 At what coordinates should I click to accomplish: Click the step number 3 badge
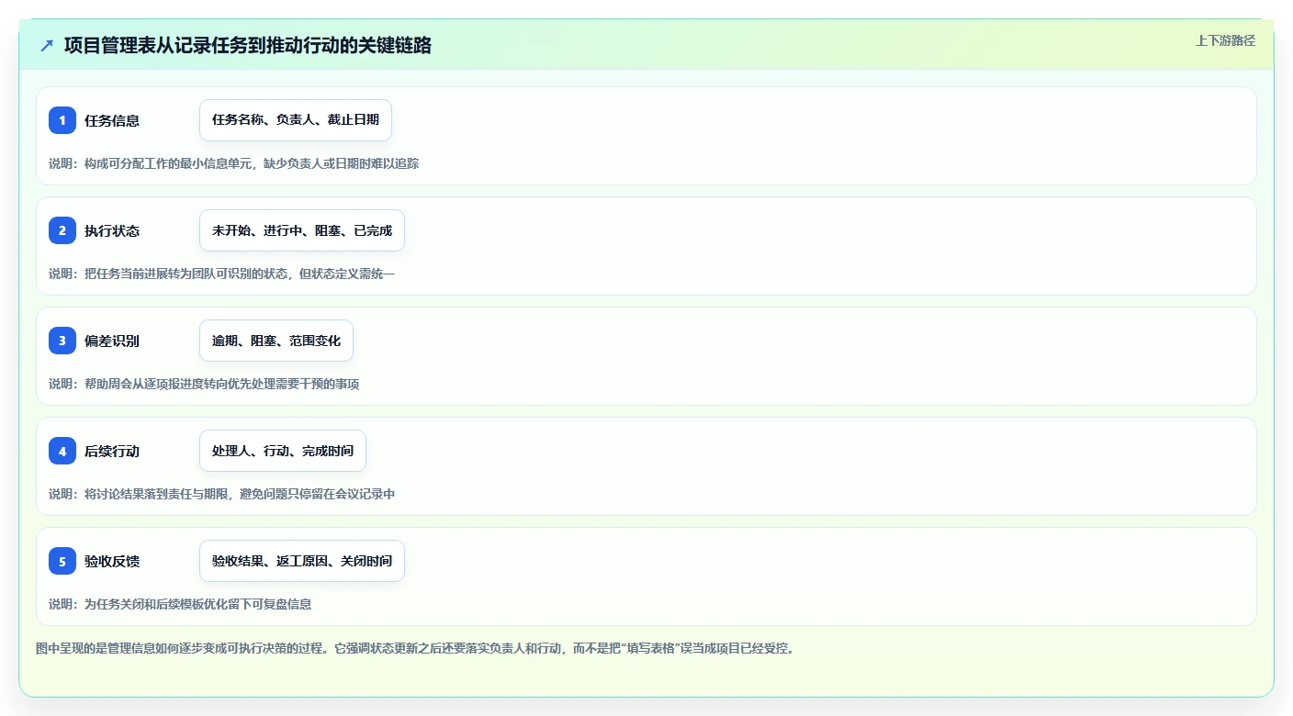coord(62,341)
